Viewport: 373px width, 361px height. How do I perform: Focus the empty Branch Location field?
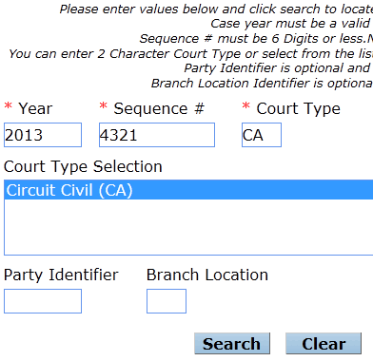[x=167, y=301]
